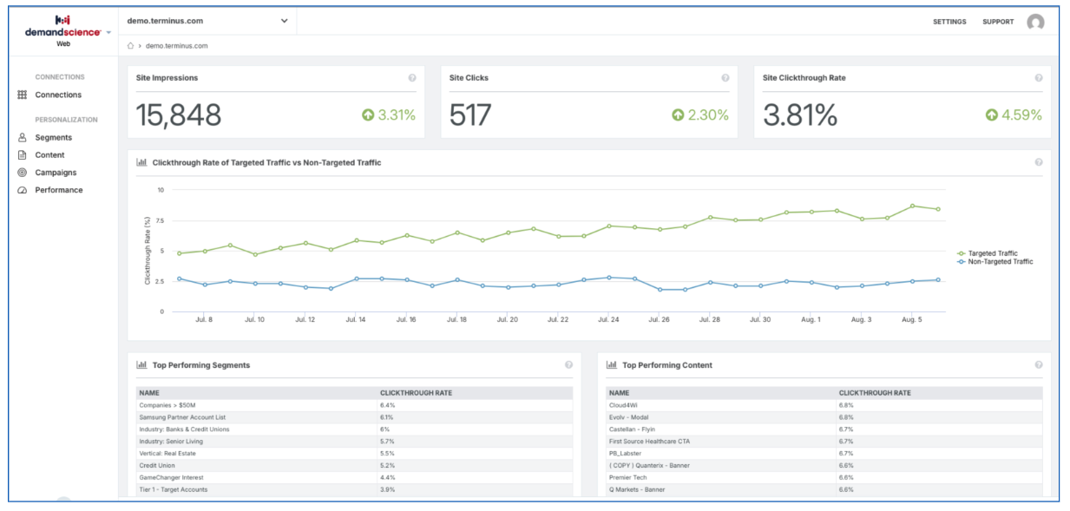Open the user profile avatar
Screen dimensions: 1070x511
pyautogui.click(x=1035, y=22)
